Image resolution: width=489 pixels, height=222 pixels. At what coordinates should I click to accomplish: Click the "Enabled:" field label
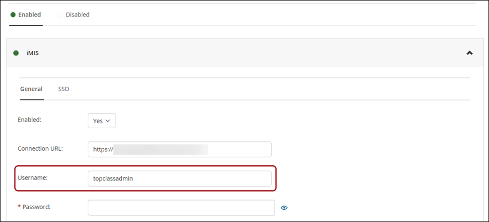pyautogui.click(x=29, y=120)
